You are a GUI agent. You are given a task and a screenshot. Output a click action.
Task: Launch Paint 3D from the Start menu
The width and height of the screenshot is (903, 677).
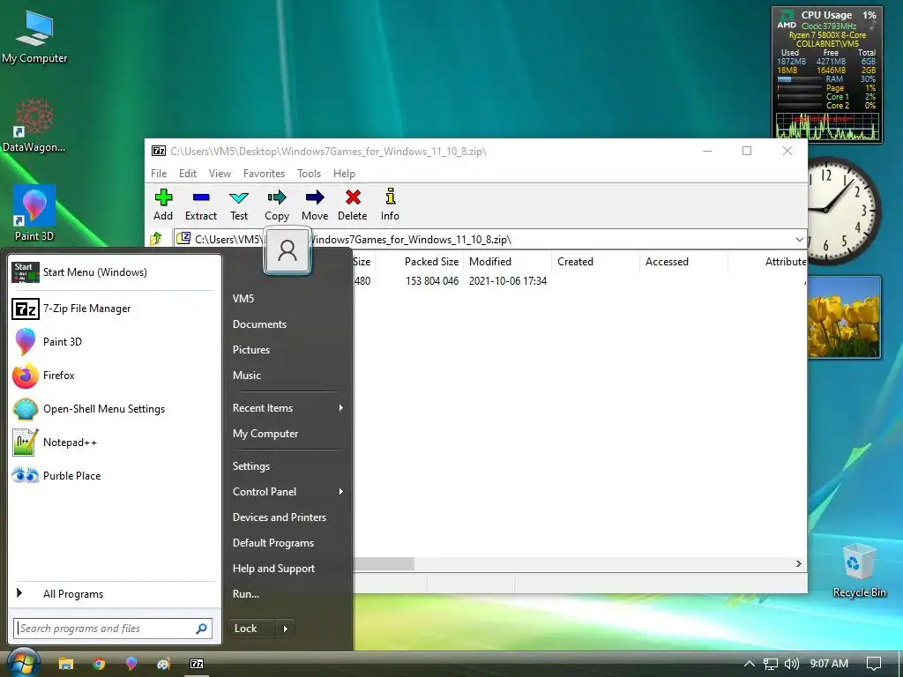[x=114, y=342]
